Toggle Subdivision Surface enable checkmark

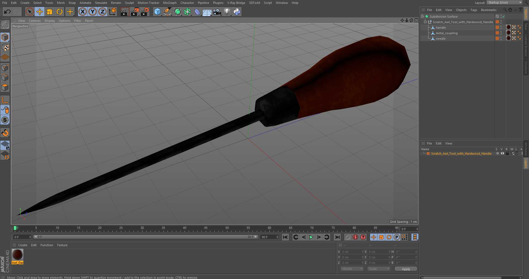pyautogui.click(x=504, y=17)
